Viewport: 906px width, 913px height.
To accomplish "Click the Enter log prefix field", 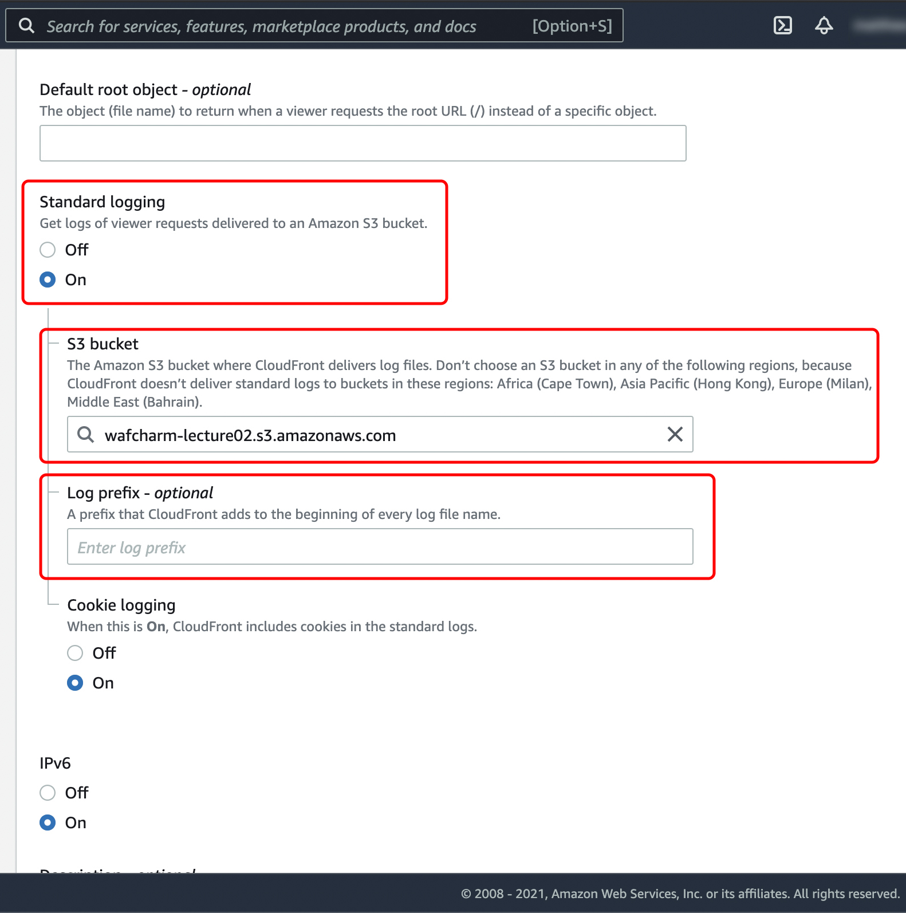I will [x=380, y=547].
